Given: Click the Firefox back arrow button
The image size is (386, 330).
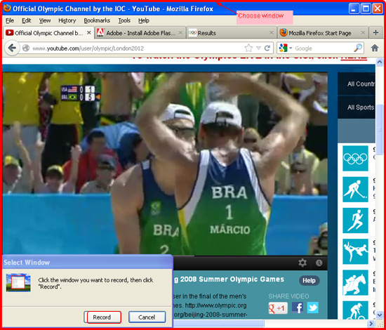Looking at the screenshot, I should point(11,48).
